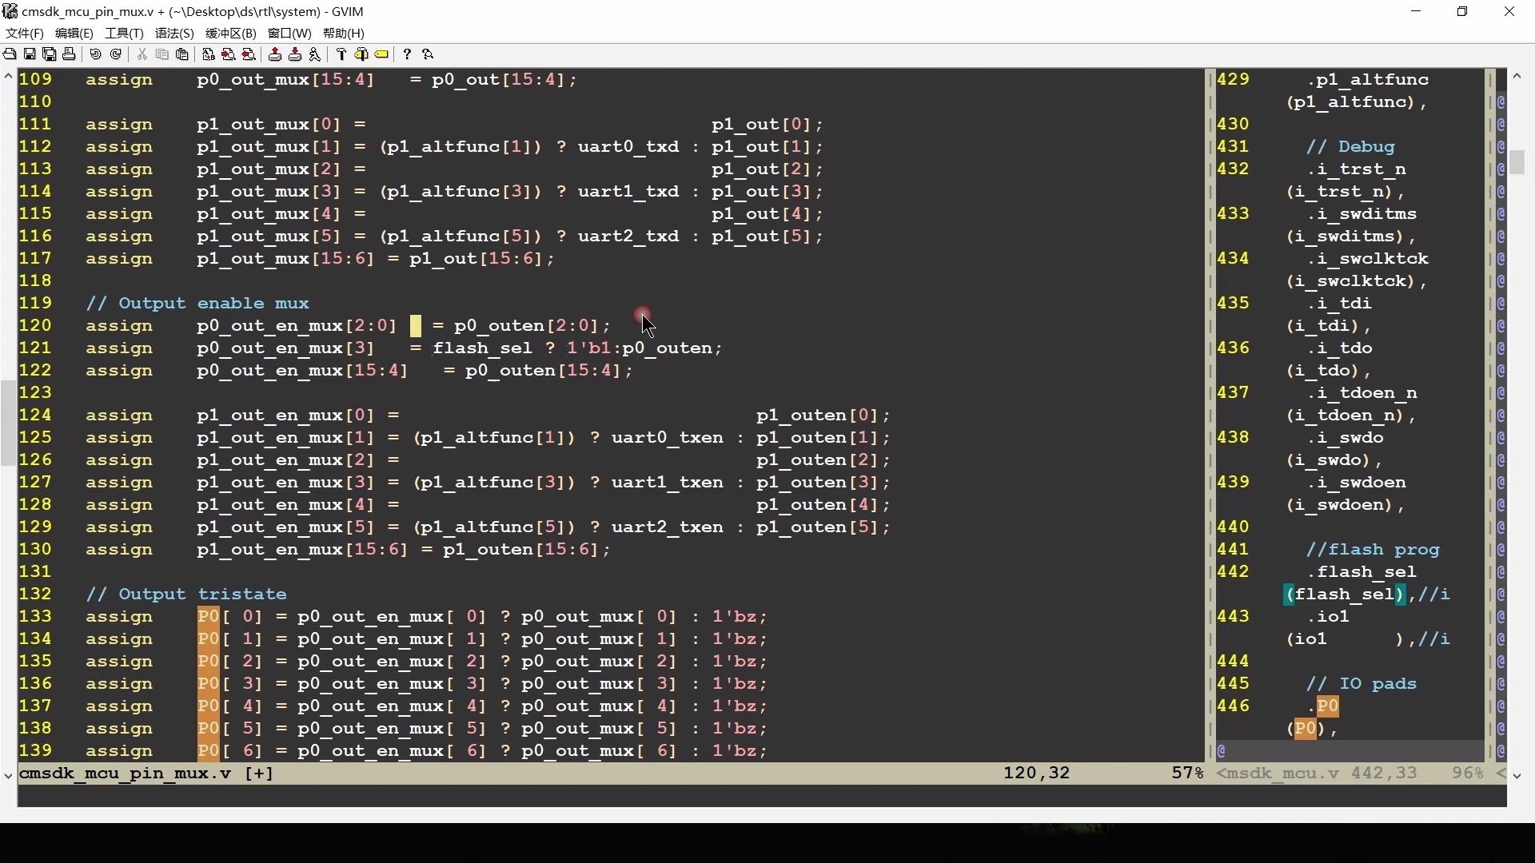Paste from clipboard toolbar icon
Image resolution: width=1535 pixels, height=863 pixels.
182,54
